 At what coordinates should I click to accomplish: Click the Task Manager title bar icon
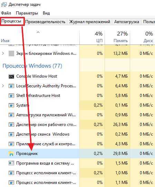[4, 4]
